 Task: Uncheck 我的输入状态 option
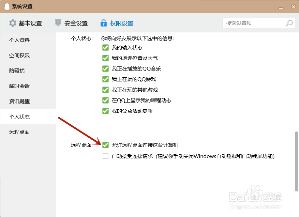click(105, 47)
